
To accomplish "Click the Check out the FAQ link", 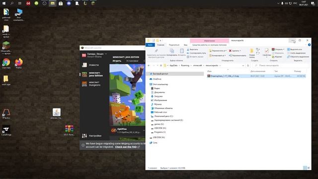I will click(126, 147).
